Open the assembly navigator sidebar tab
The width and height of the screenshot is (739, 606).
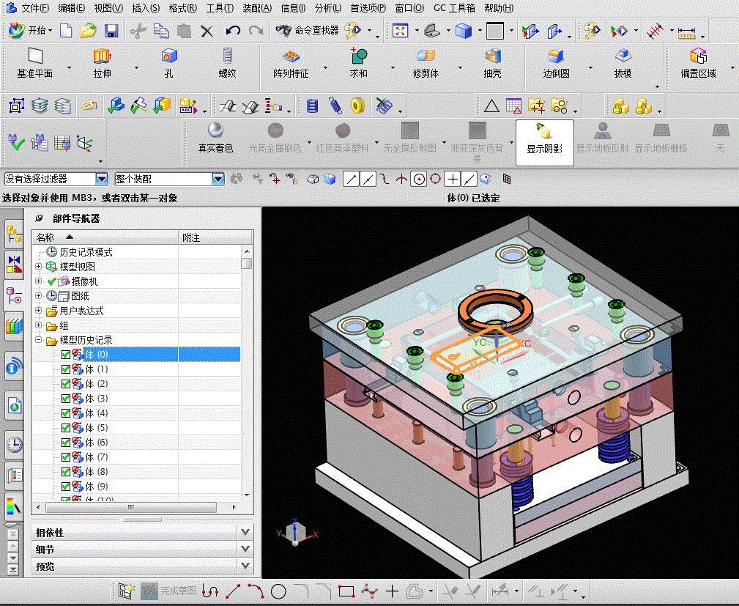[x=15, y=233]
